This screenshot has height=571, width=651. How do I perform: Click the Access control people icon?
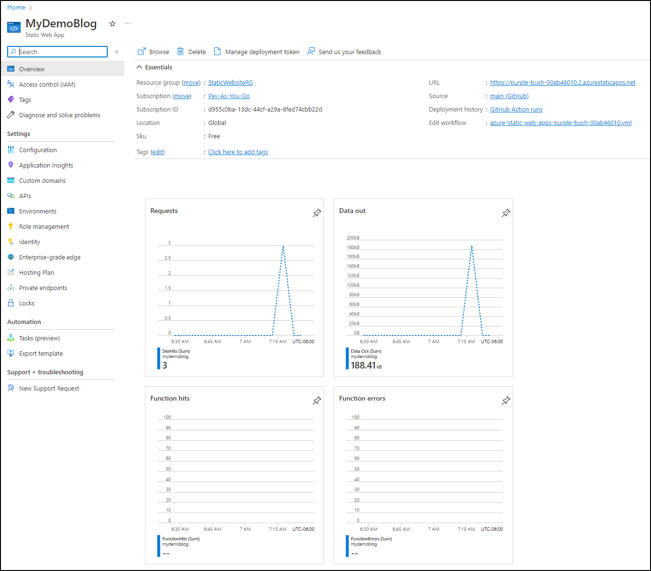tap(11, 84)
